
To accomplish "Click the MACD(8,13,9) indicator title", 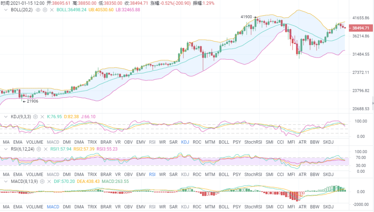I will click(24, 181).
